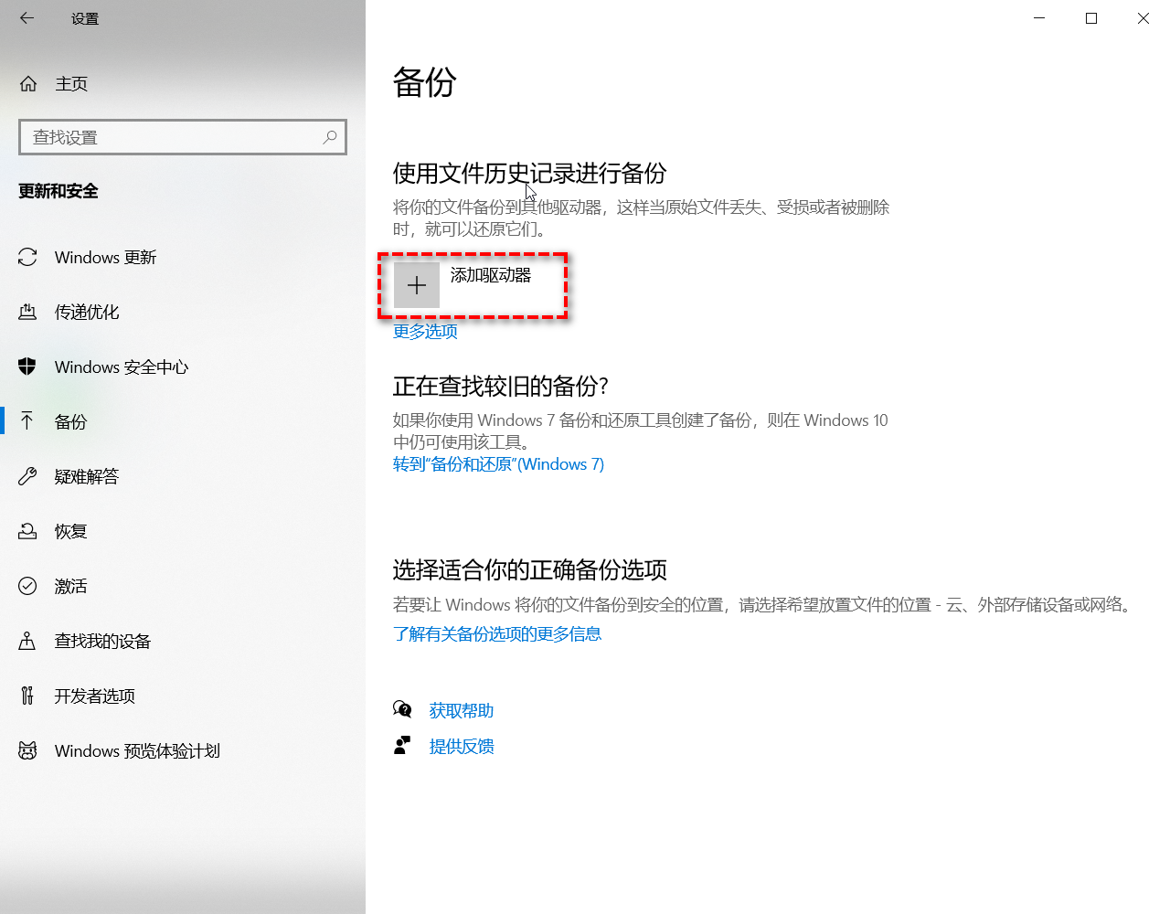The height and width of the screenshot is (914, 1170).
Task: Click the home icon beside 主页
Action: (x=28, y=84)
